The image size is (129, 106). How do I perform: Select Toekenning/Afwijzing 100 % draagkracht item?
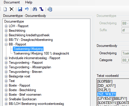[41, 53]
